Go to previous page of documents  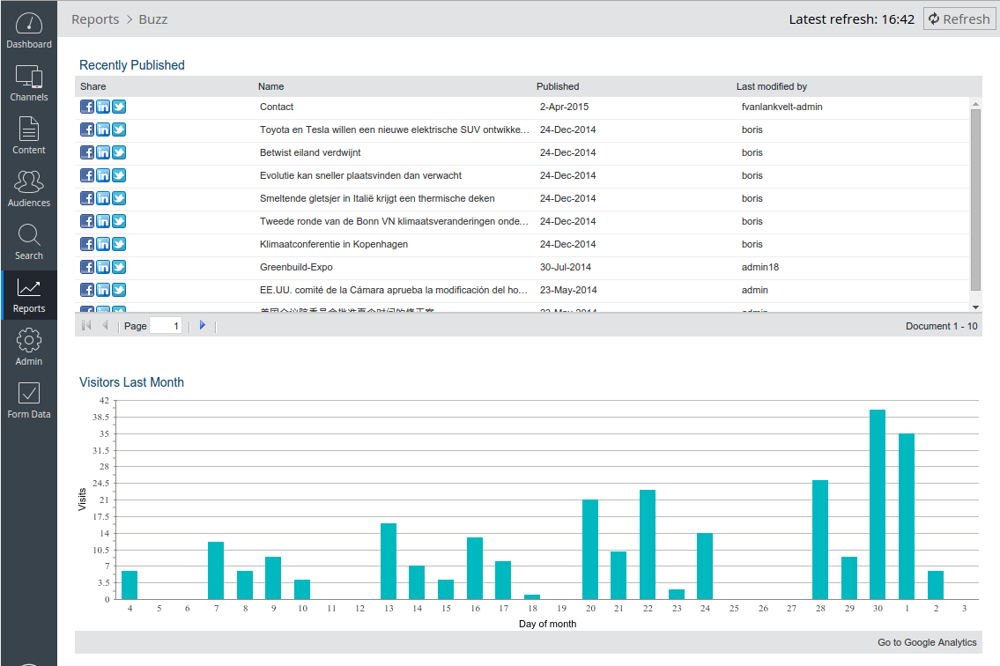pos(105,325)
